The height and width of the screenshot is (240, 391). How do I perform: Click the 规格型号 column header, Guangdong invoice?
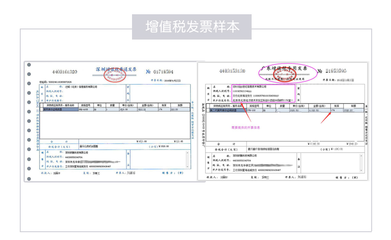[254, 106]
